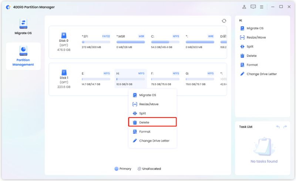Click Format icon in right panel
296x181 pixels.
click(x=242, y=65)
